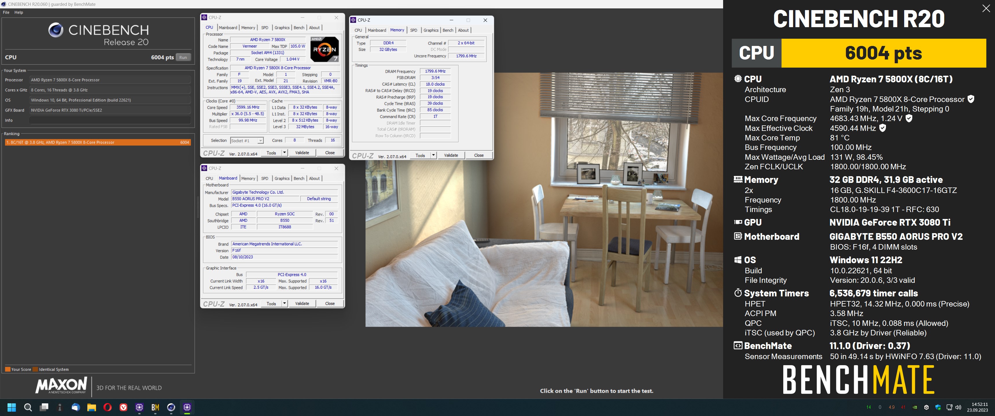Click the MAXON logo at bottom
Viewport: 995px width, 416px height.
pyautogui.click(x=61, y=385)
